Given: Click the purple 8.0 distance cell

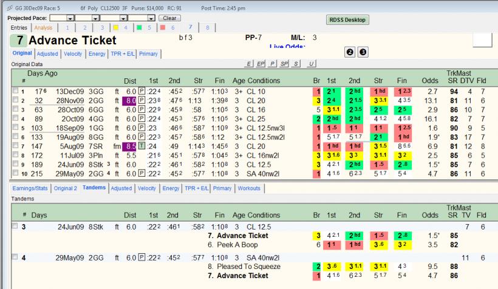Looking at the screenshot, I should (x=129, y=101).
